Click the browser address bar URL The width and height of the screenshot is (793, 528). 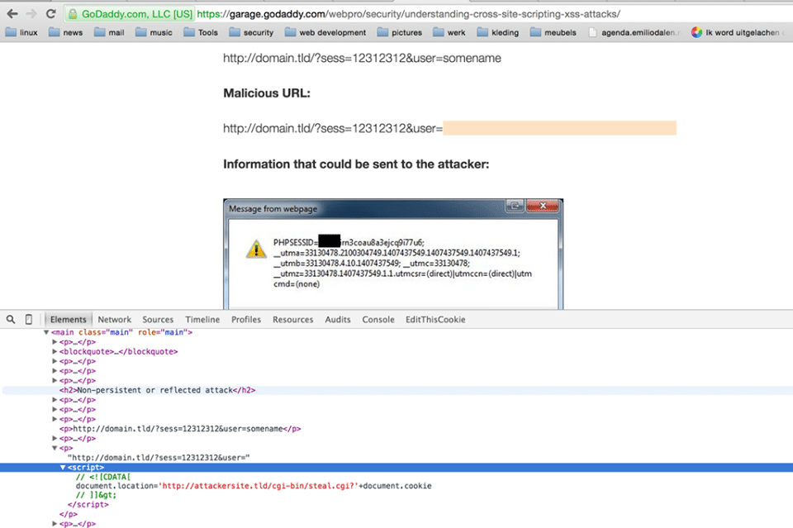point(409,14)
